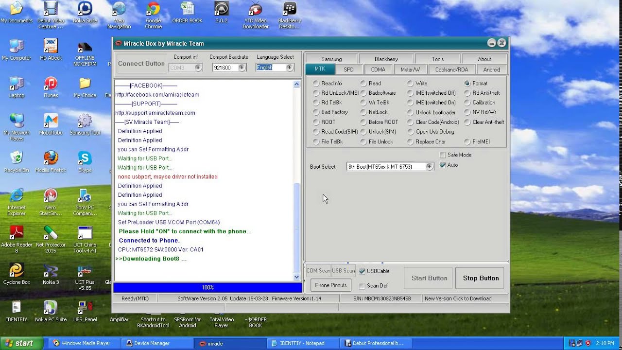Switch to IDENTFIY - Notepad taskbar item
The height and width of the screenshot is (350, 622).
click(303, 343)
